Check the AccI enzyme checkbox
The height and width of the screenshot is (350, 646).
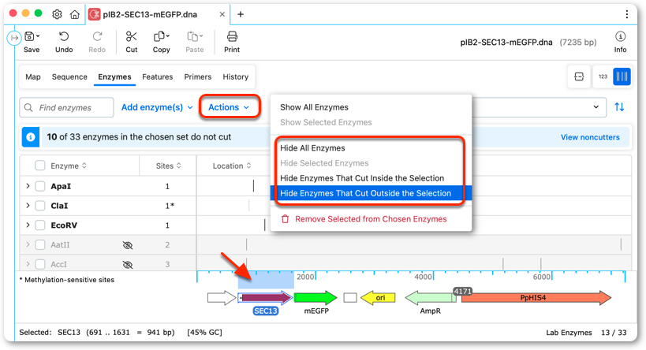tap(40, 264)
